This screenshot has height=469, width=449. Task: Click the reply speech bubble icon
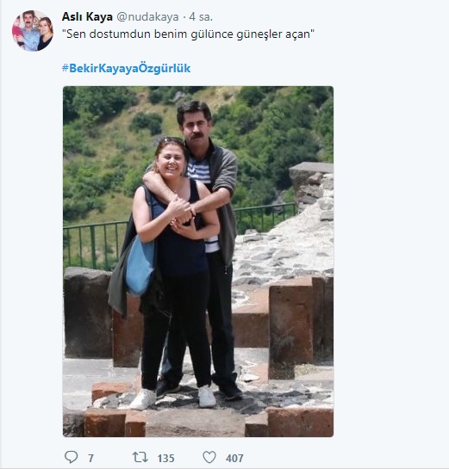(71, 457)
